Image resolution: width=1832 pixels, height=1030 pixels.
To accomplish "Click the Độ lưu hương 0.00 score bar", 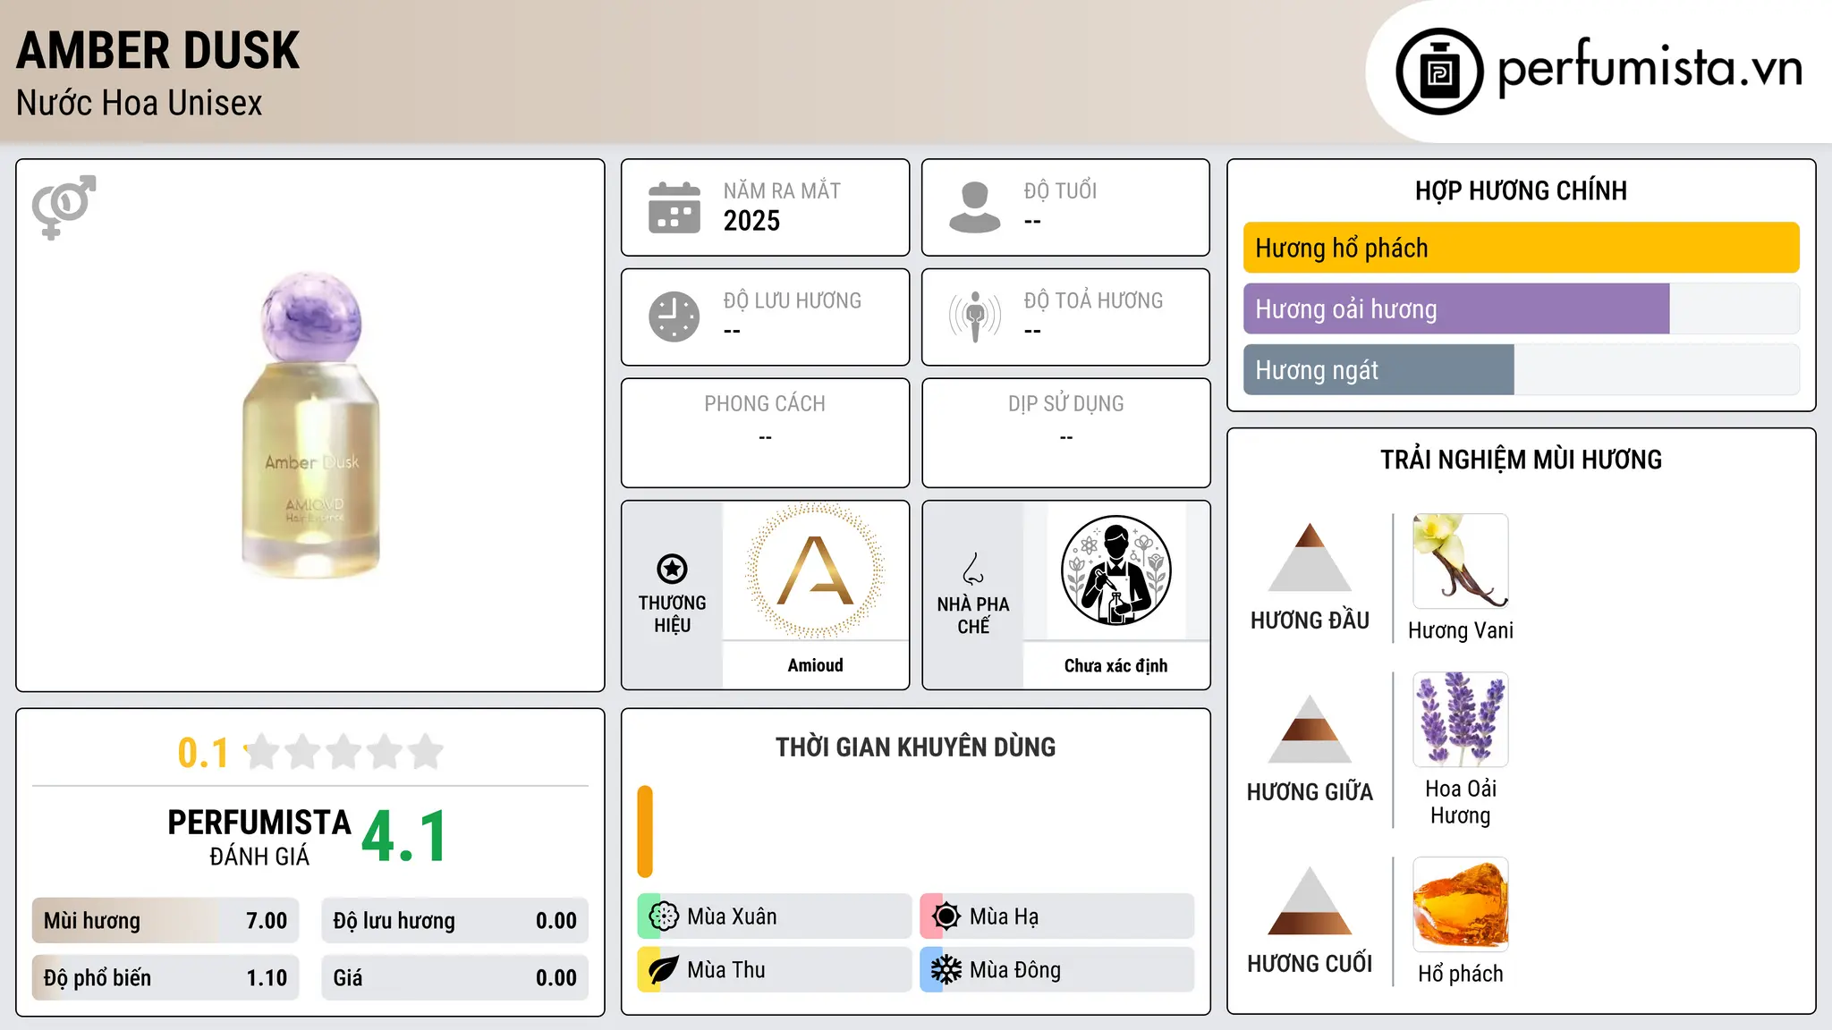I will [x=454, y=921].
